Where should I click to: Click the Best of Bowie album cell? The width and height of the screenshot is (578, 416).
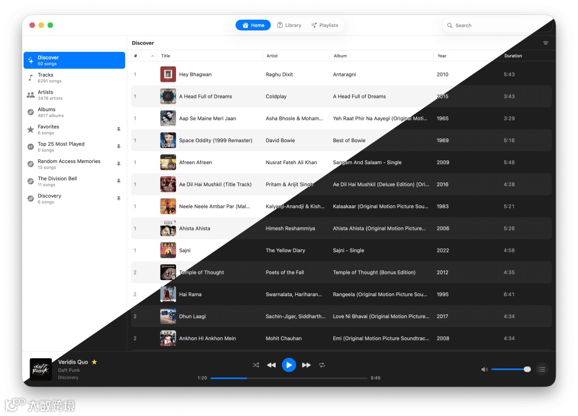point(349,140)
